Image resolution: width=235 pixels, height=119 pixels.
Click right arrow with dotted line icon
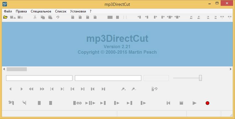click(x=62, y=89)
